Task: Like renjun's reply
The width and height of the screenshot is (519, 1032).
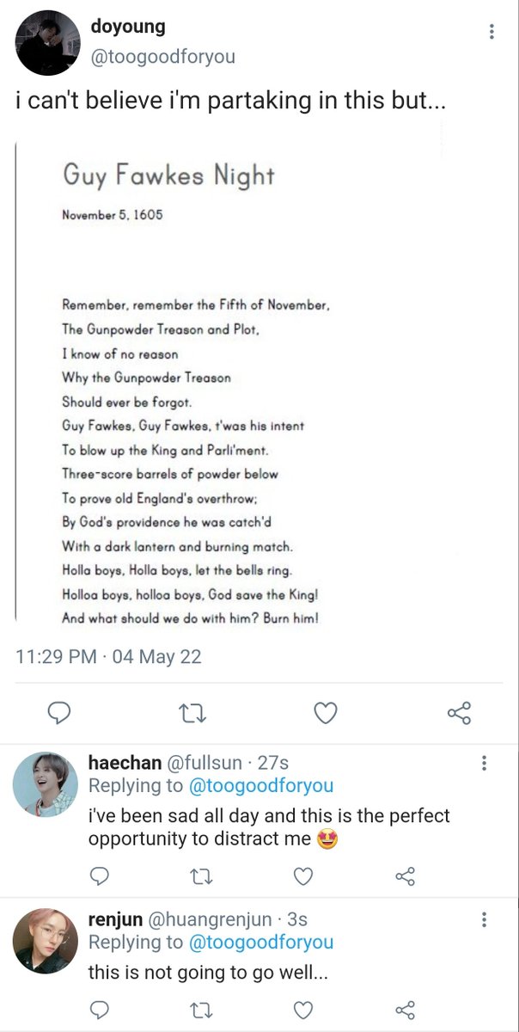Action: (302, 1010)
